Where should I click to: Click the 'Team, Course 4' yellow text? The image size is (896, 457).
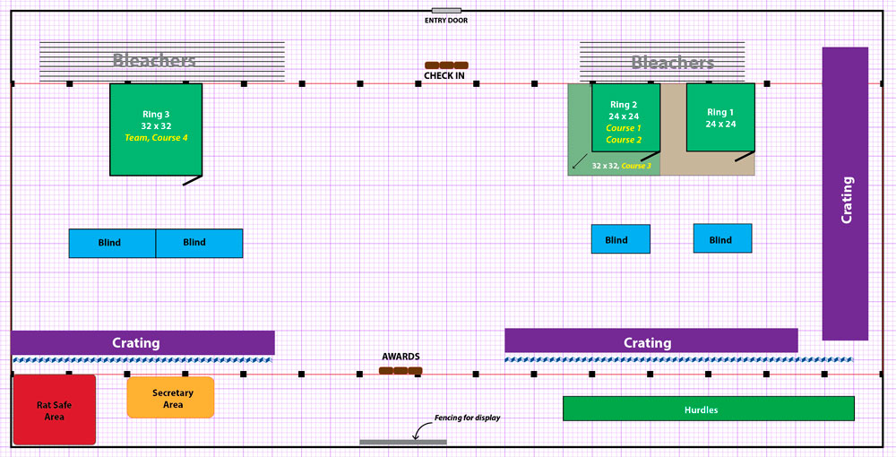pos(156,138)
